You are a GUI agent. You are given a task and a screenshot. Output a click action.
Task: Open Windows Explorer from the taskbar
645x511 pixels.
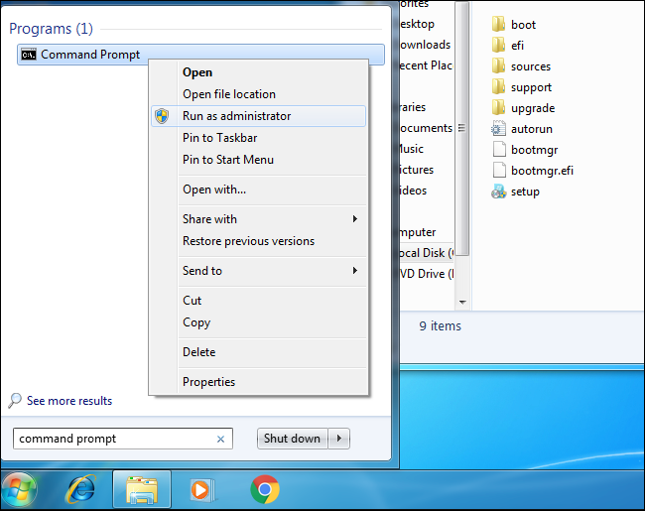point(142,489)
